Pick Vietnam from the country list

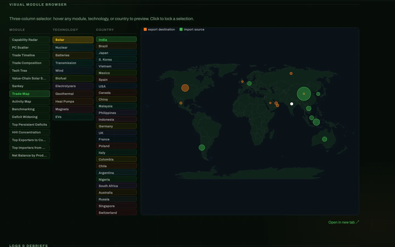click(116, 66)
